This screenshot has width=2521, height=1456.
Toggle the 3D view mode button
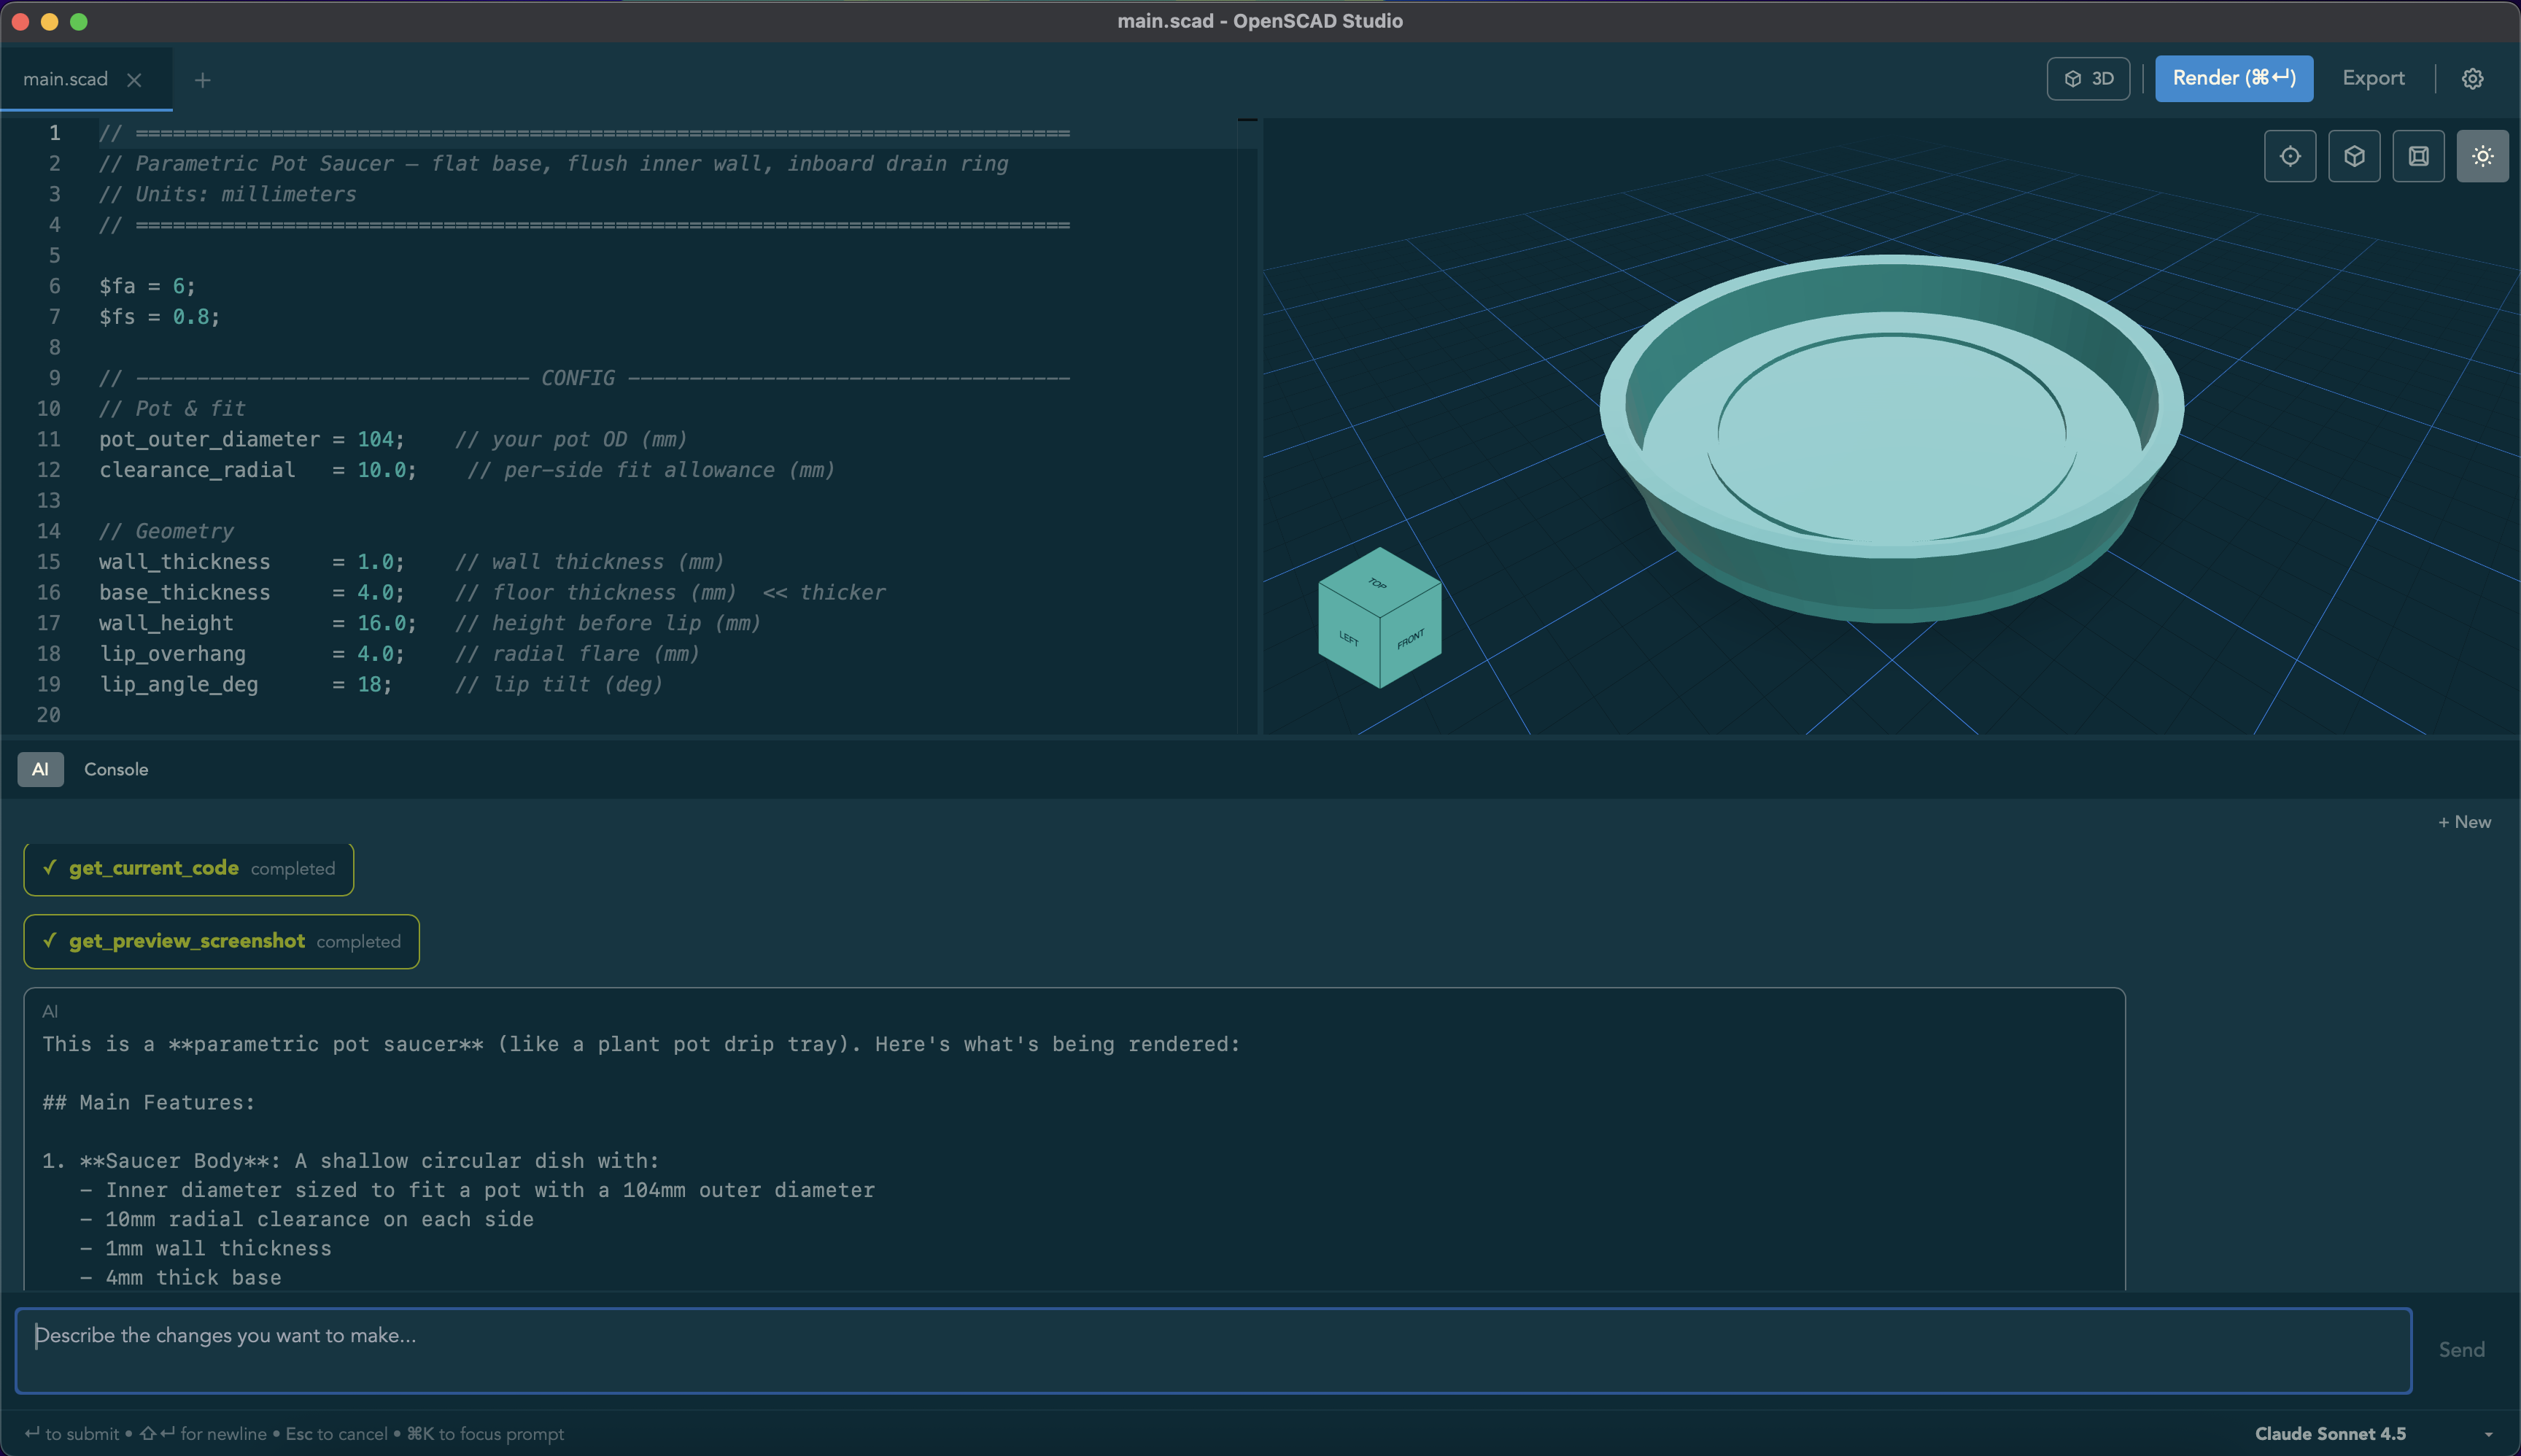2088,79
